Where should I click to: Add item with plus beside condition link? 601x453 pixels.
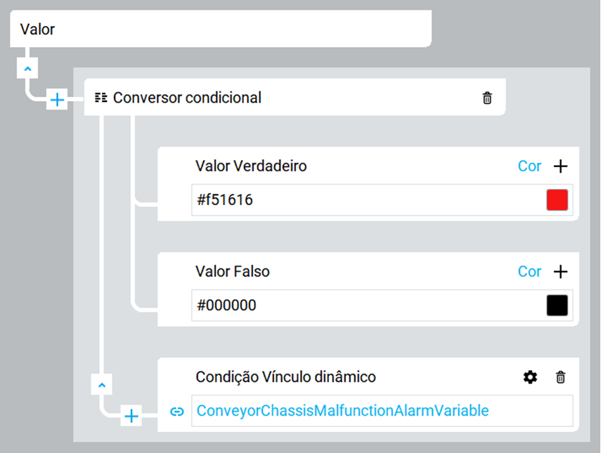(x=131, y=416)
